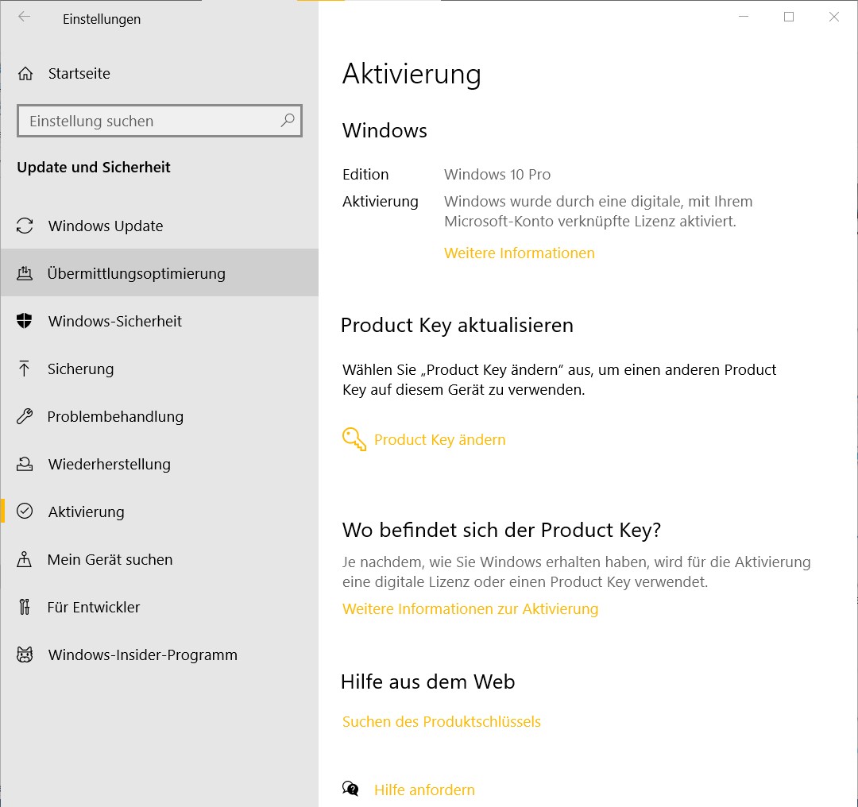Click the Sicherung upload arrow icon
Image resolution: width=858 pixels, height=807 pixels.
[24, 369]
